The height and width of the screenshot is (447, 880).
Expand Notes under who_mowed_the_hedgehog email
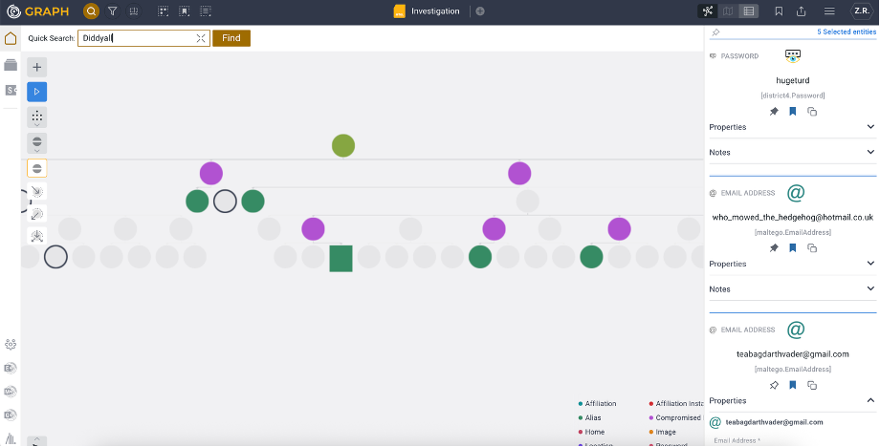pyautogui.click(x=792, y=289)
